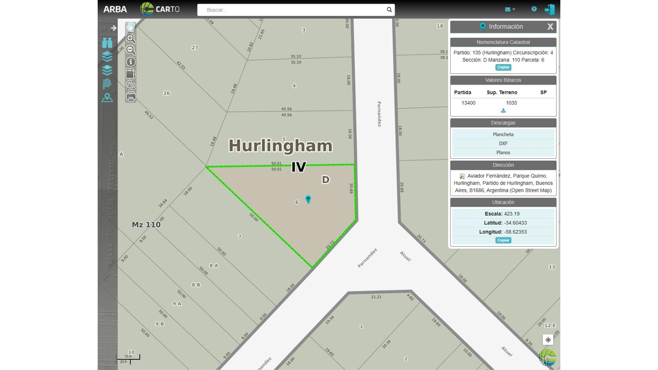Open the layers panel
The image size is (658, 370).
(107, 57)
